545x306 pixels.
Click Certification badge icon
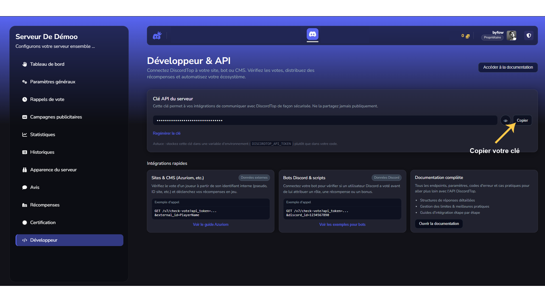tap(25, 222)
